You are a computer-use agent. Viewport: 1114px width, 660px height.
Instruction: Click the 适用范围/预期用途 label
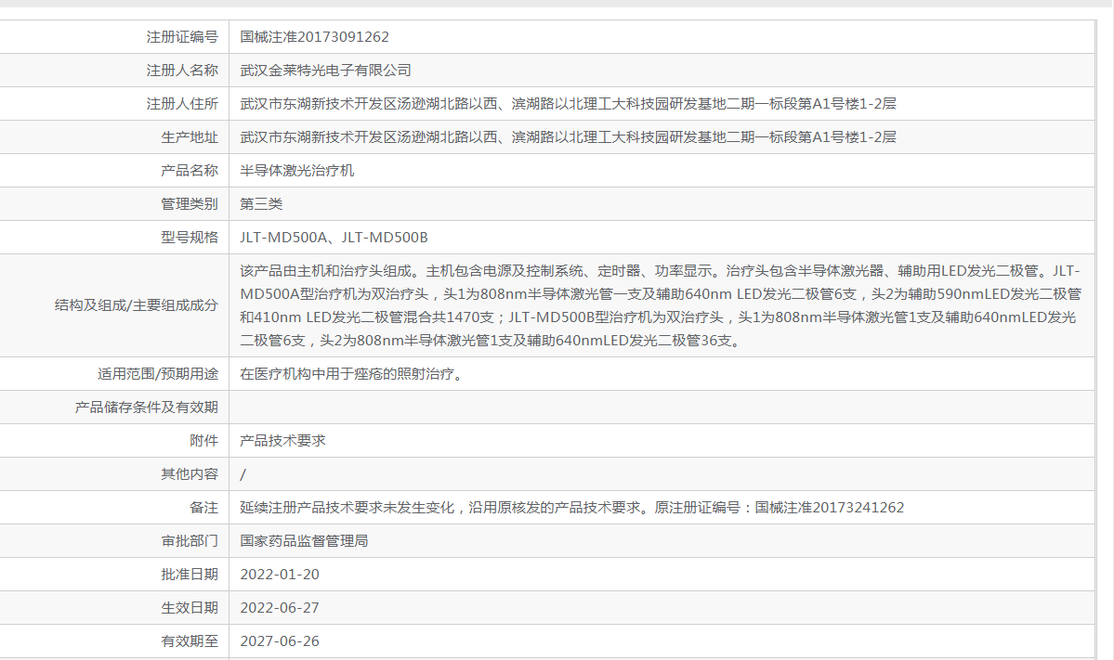tap(158, 373)
